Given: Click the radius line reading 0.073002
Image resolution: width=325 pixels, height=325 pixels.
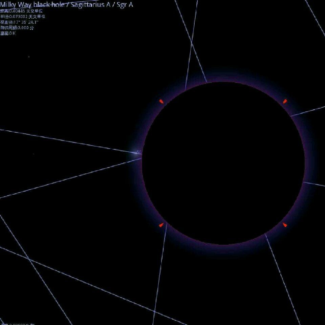Looking at the screenshot, I should click(22, 17).
